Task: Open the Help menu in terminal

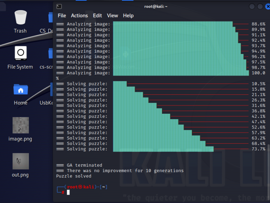Action: point(128,15)
